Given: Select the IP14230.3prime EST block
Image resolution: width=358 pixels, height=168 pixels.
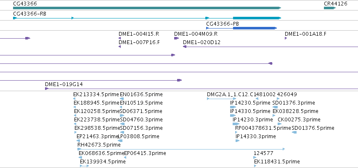Looking at the screenshot, I should tap(236, 124).
